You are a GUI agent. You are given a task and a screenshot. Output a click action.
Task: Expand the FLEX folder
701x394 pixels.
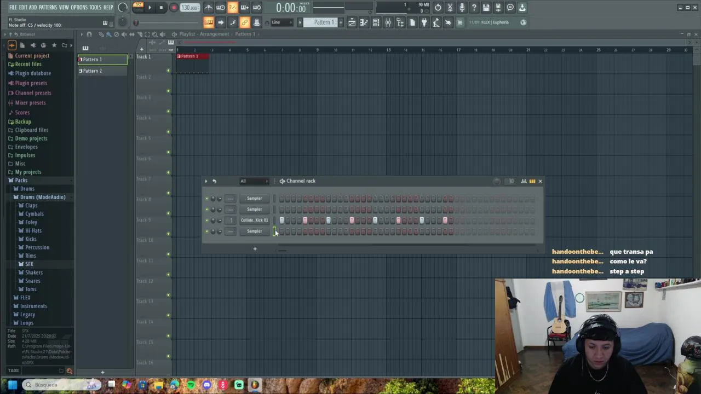tap(25, 298)
